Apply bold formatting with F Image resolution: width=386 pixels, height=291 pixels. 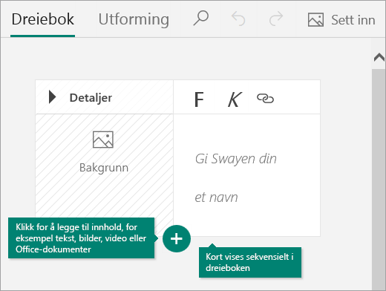pos(199,99)
